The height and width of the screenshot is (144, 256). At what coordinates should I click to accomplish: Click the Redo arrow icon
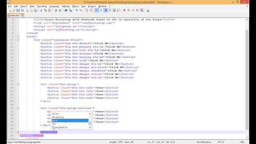(60, 10)
